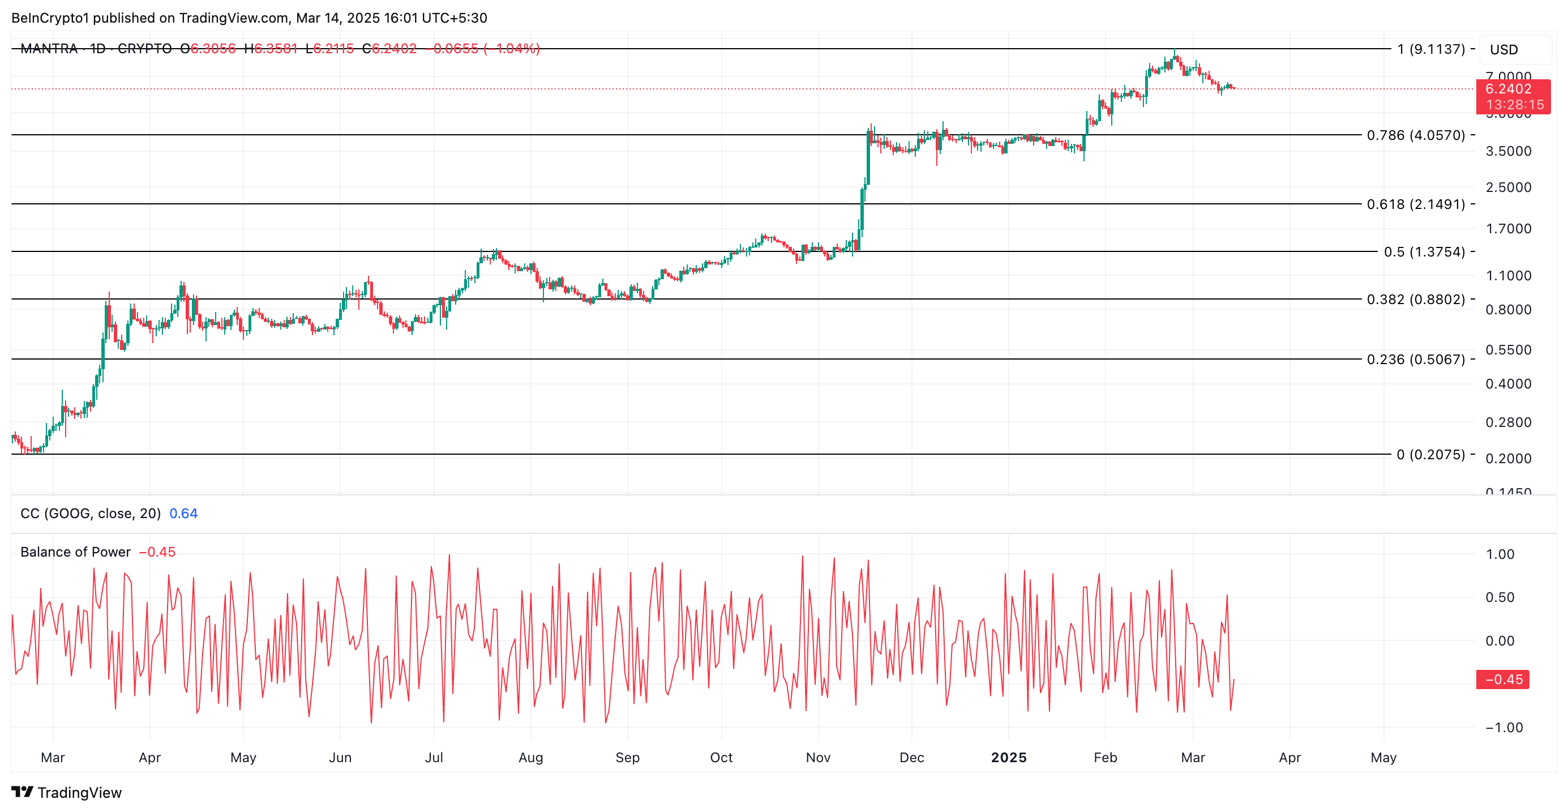Select the 0.786 (4.0570) Fibonacci level label
Viewport: 1568px width, 812px height.
(1416, 135)
